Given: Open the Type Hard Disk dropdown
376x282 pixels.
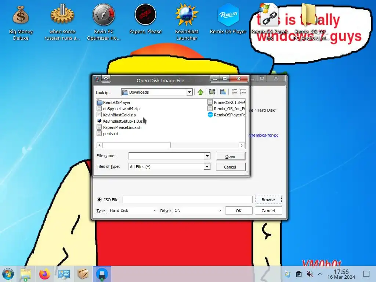Looking at the screenshot, I should click(133, 210).
